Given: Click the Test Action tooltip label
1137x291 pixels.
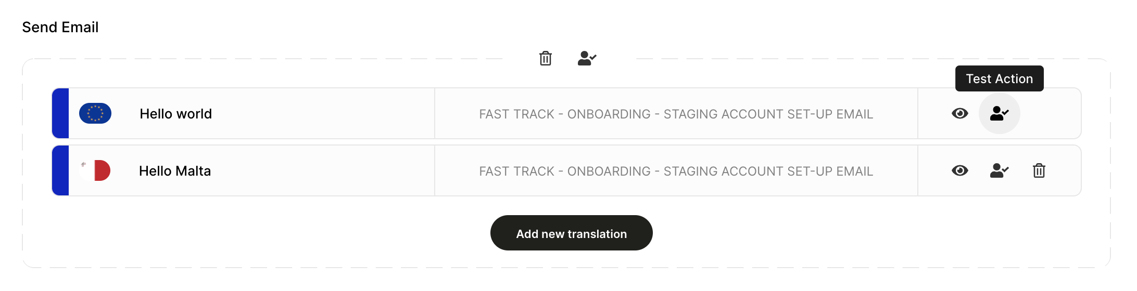Looking at the screenshot, I should 999,78.
